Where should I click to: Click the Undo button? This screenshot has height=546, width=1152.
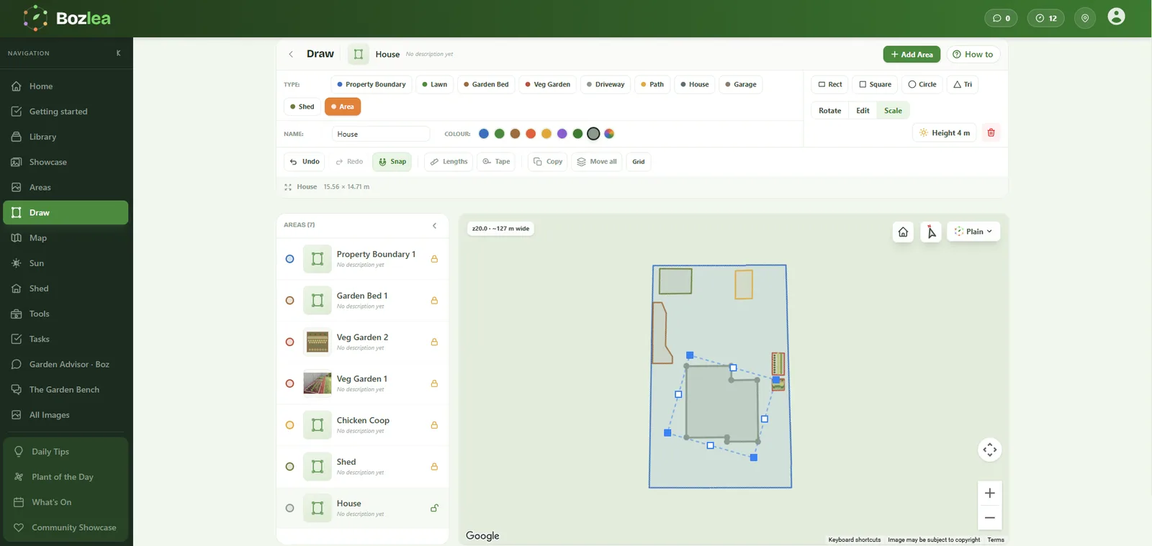point(304,162)
